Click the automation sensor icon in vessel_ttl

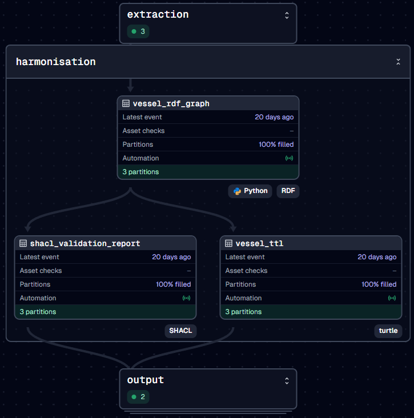(x=392, y=298)
